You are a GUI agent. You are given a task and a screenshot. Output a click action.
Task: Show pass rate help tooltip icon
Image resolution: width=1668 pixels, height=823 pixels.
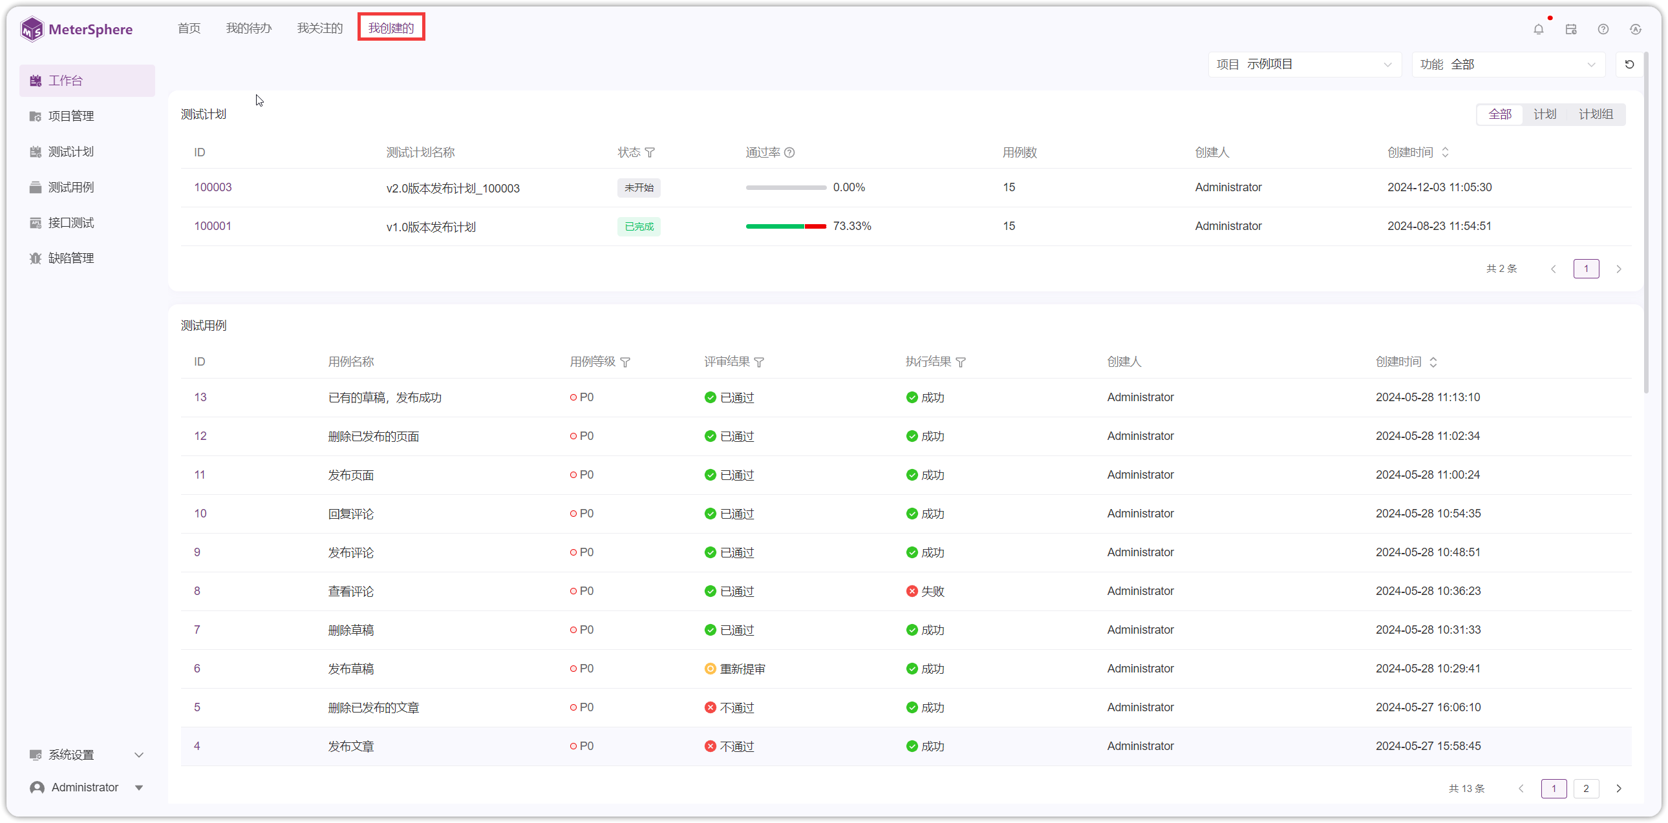pos(789,152)
